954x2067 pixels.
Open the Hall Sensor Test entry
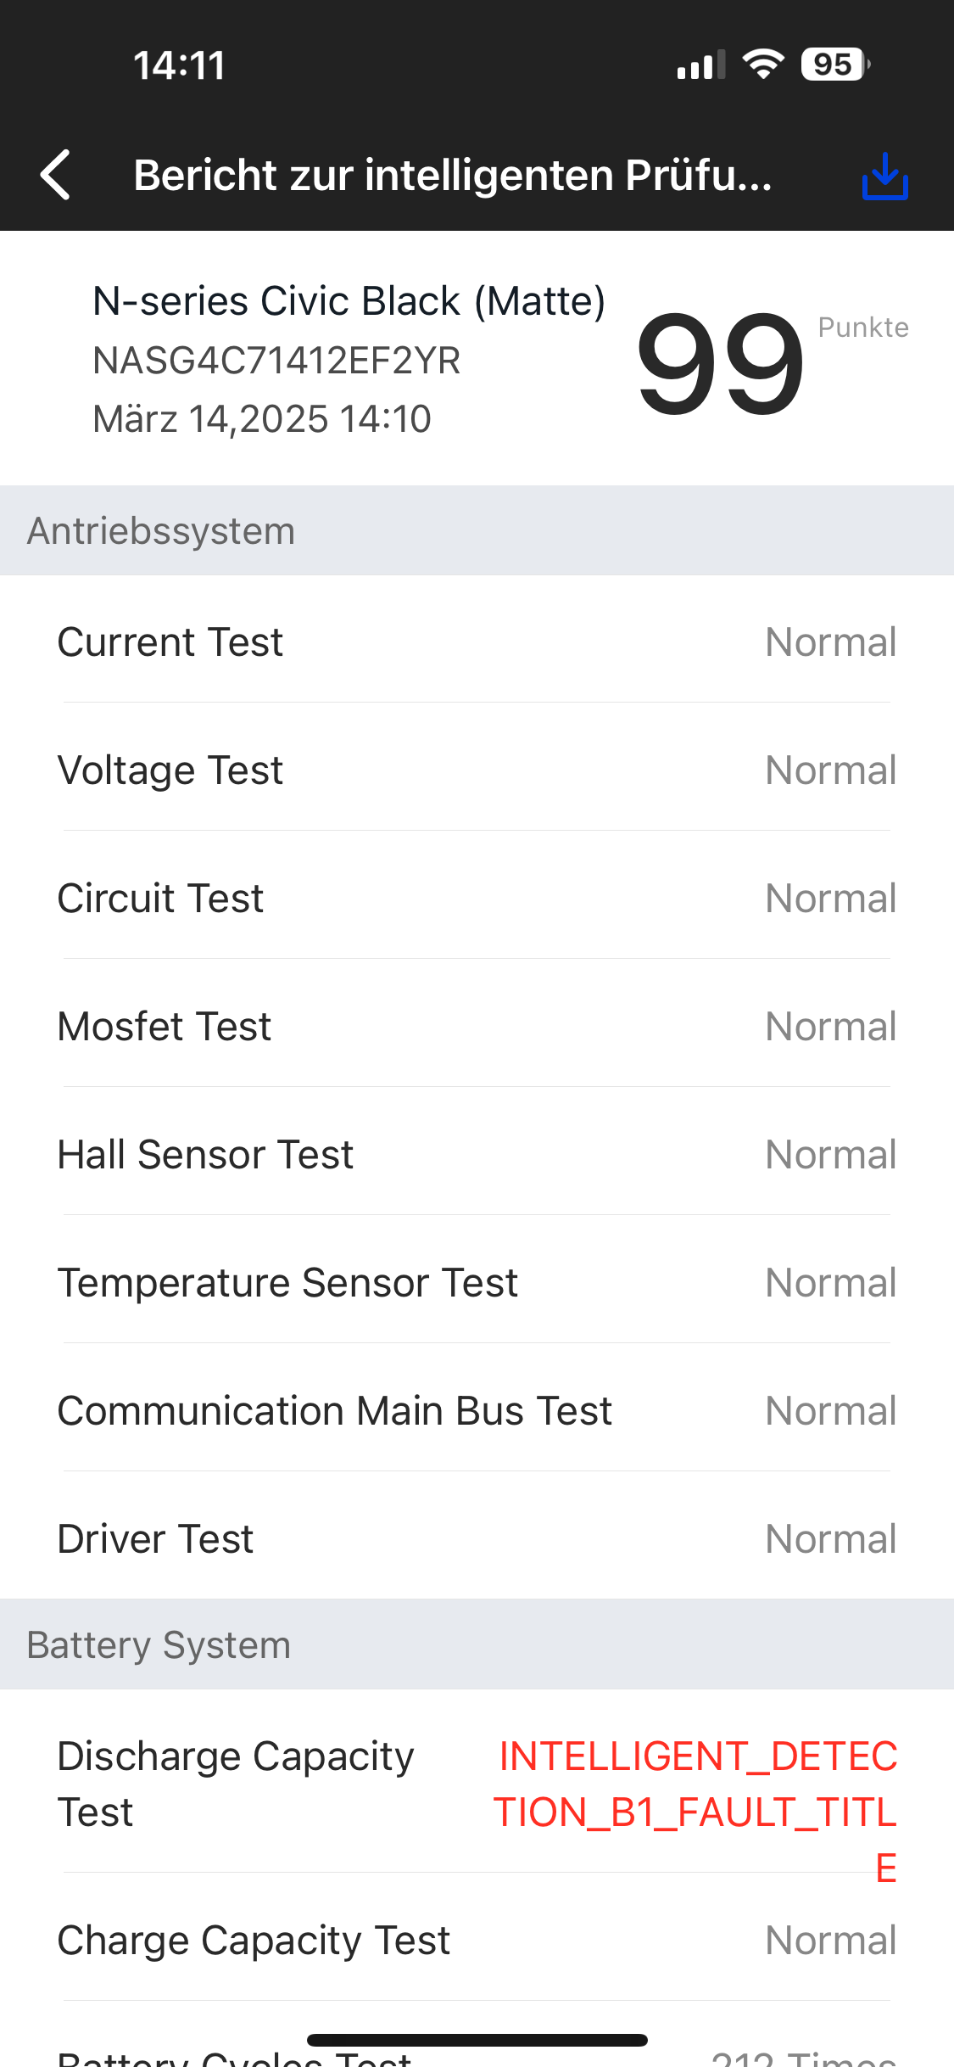(477, 1154)
